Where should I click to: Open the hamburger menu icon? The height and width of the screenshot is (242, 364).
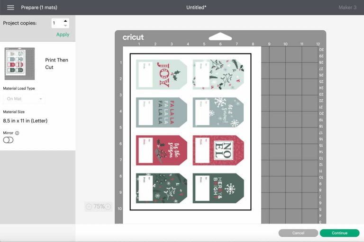[x=10, y=8]
